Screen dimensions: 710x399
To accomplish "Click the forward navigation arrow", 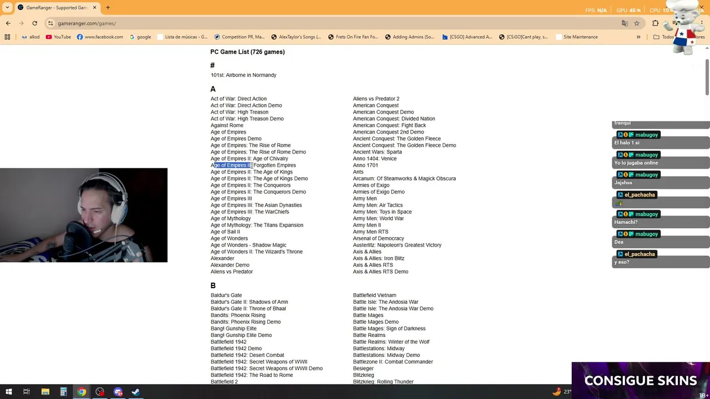I will click(x=22, y=23).
